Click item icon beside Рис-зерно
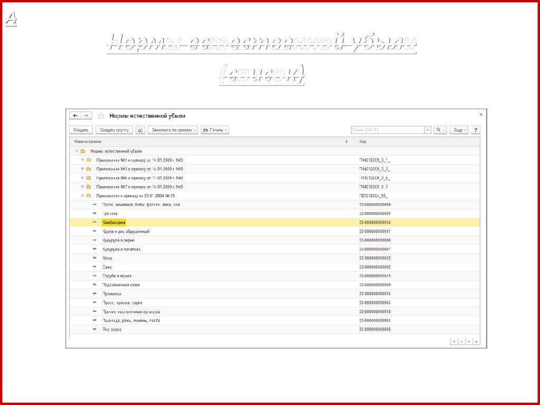 pyautogui.click(x=94, y=329)
